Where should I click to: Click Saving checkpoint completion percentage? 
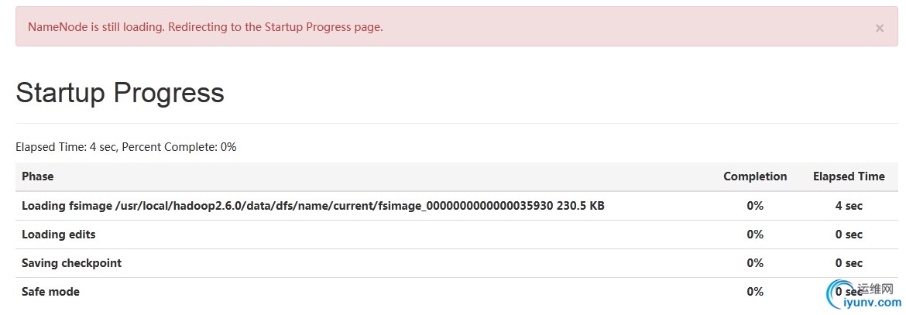coord(755,263)
